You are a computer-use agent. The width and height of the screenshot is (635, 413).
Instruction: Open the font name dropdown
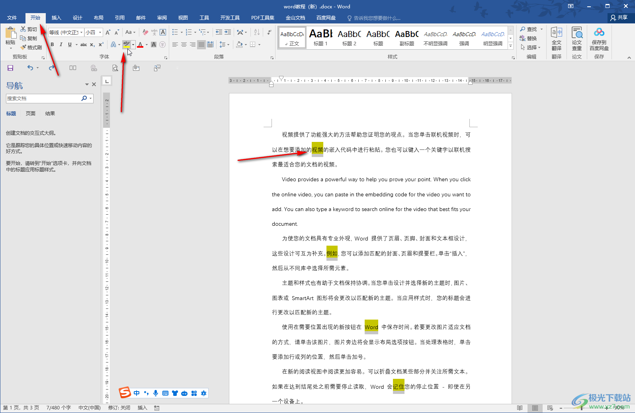pos(82,32)
